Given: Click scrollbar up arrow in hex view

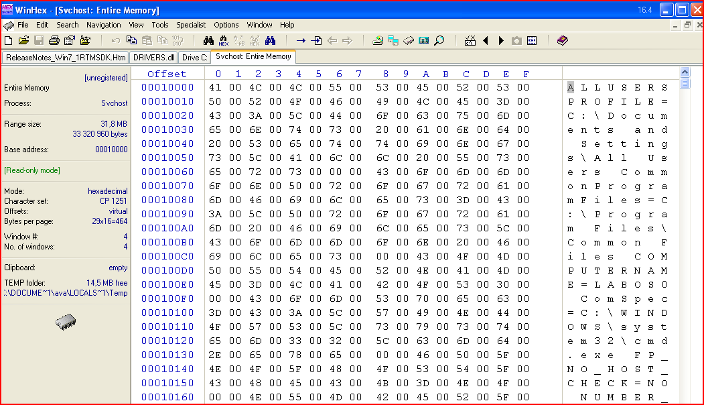Looking at the screenshot, I should (x=685, y=72).
